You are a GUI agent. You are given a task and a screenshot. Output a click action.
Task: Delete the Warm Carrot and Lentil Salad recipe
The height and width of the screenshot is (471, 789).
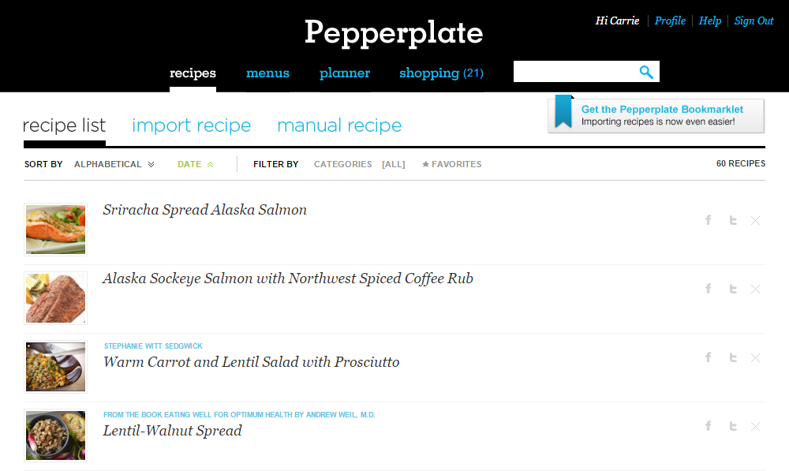(x=755, y=357)
